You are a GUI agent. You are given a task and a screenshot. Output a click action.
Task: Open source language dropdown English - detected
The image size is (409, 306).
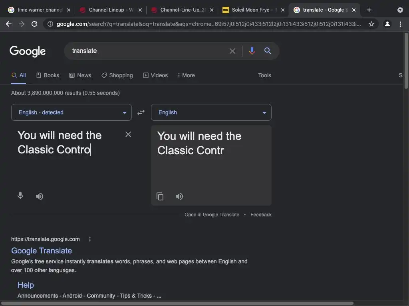pyautogui.click(x=71, y=112)
